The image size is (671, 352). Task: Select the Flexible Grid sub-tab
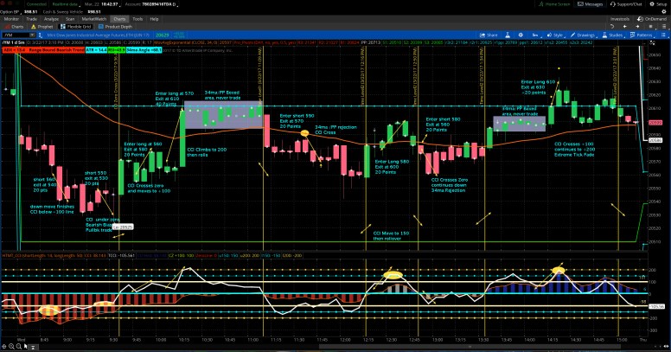[x=76, y=25]
